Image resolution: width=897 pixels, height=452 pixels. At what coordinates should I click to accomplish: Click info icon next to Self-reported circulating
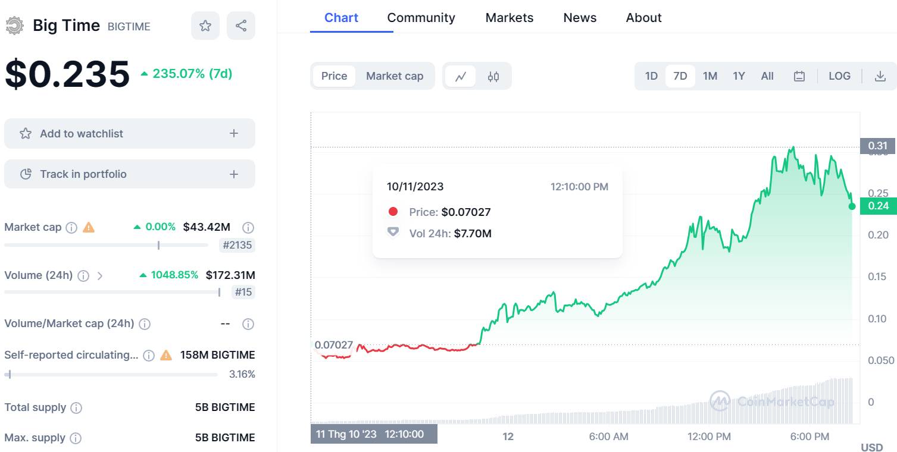point(149,355)
